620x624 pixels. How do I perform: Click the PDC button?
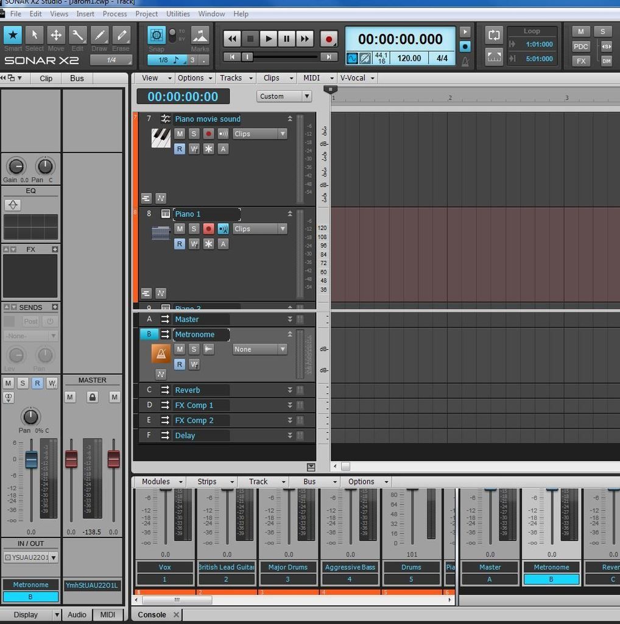(x=581, y=46)
